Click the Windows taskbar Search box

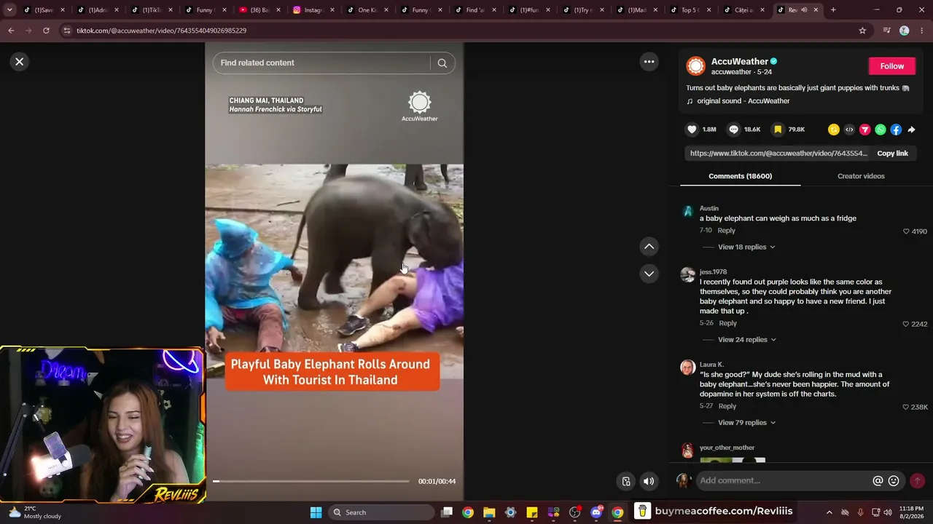[x=381, y=512]
